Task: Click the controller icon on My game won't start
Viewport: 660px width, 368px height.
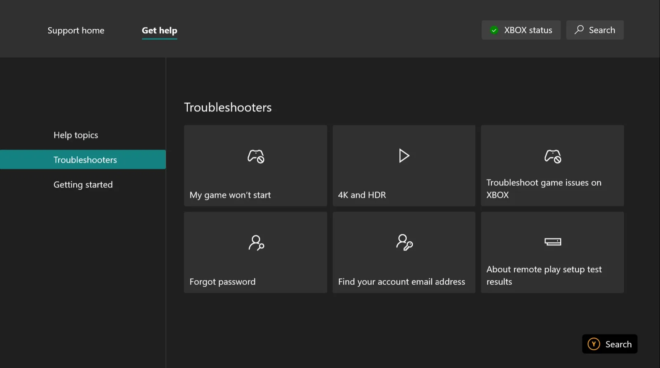Action: coord(256,156)
